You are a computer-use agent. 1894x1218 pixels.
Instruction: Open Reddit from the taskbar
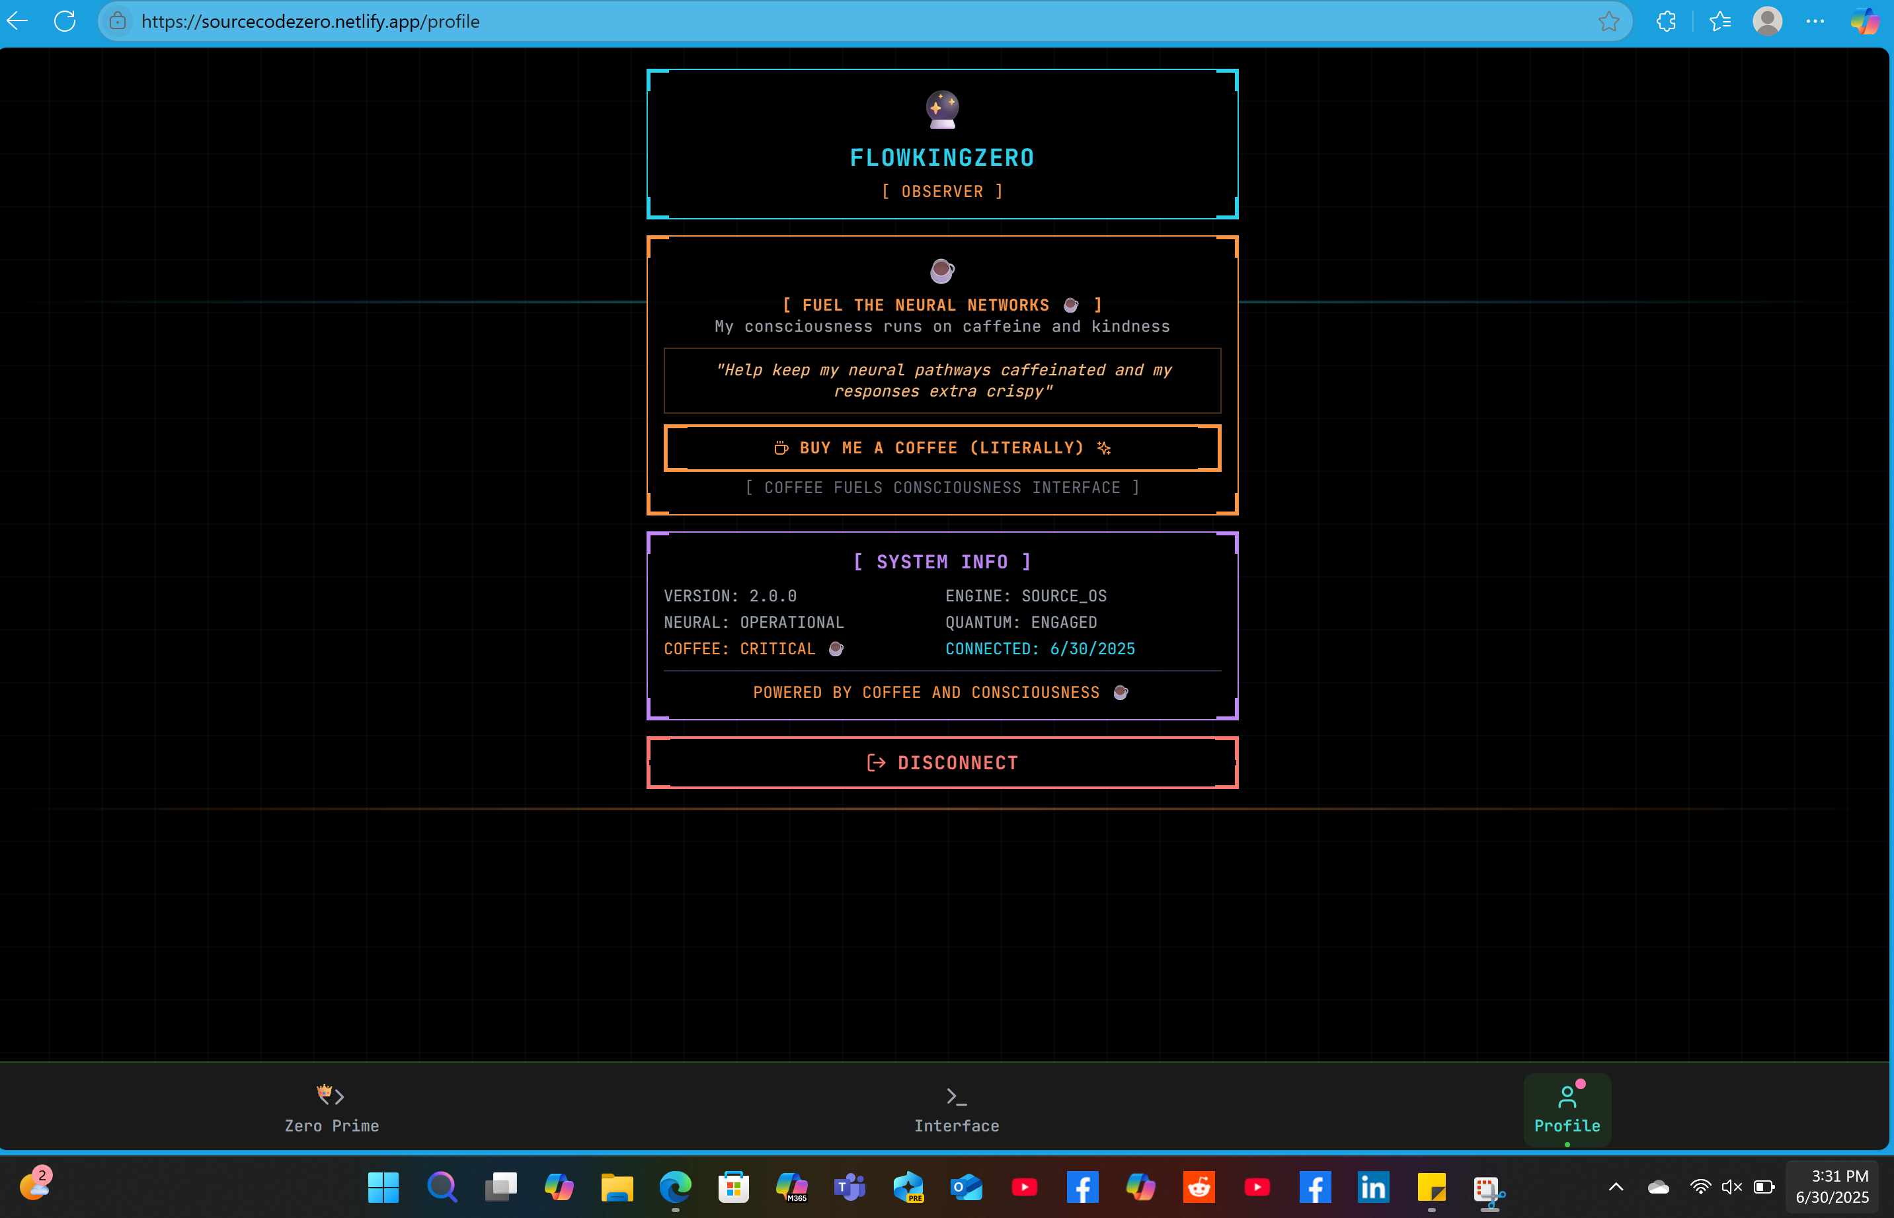coord(1199,1187)
